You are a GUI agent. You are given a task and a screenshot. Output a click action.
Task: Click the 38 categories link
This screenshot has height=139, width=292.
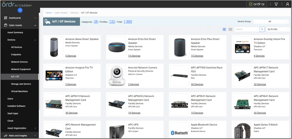tap(96, 22)
